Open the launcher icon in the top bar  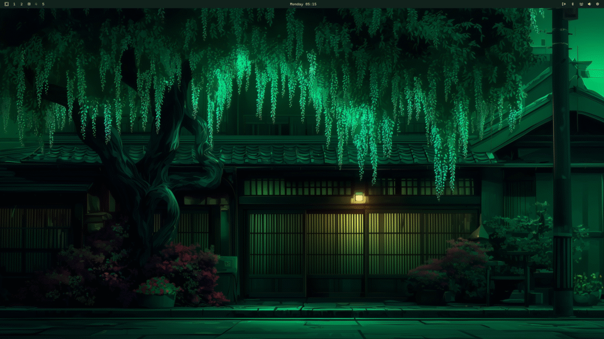coord(6,4)
